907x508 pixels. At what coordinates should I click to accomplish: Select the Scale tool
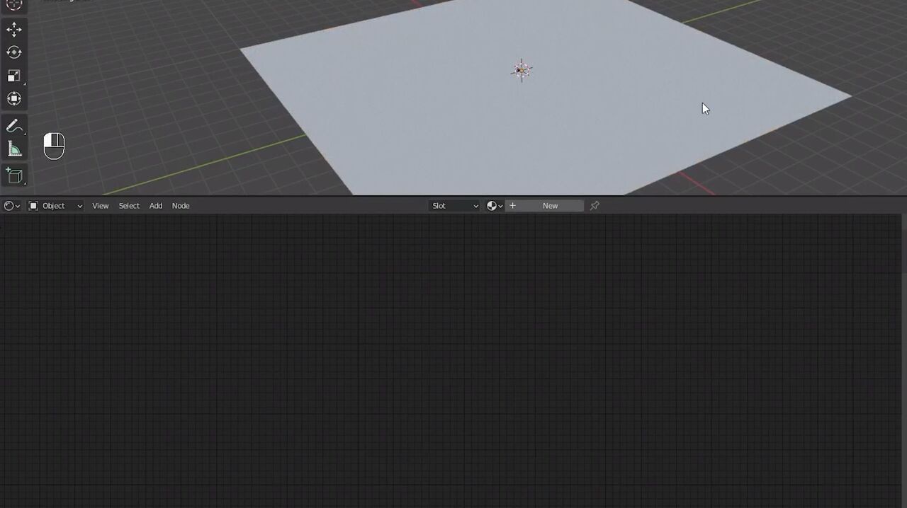(x=14, y=76)
